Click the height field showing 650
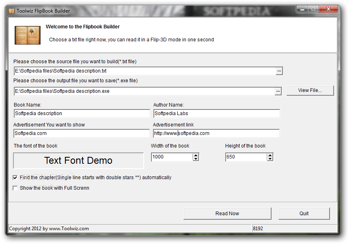Viewport: 349px width, 244px height. tap(246, 157)
